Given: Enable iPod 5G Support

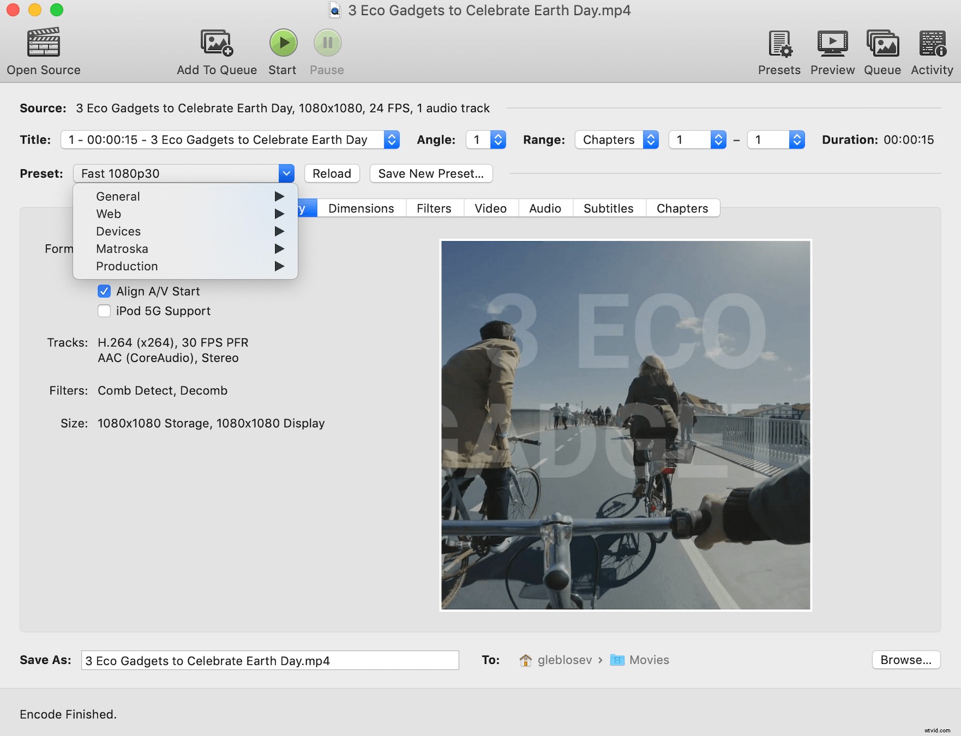Looking at the screenshot, I should coord(104,311).
